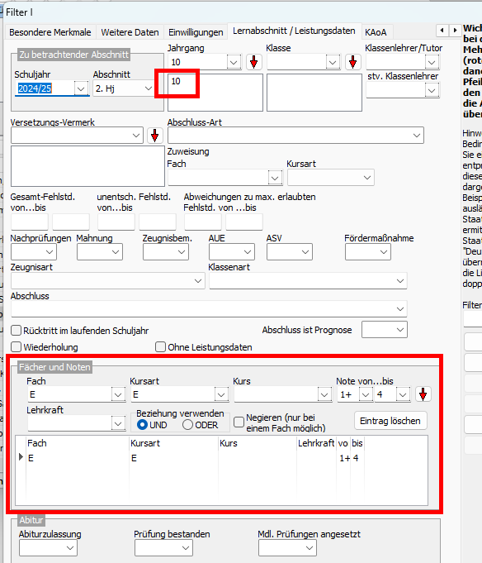Open the KAoA tab
Viewport: 482px width, 563px height.
[376, 32]
